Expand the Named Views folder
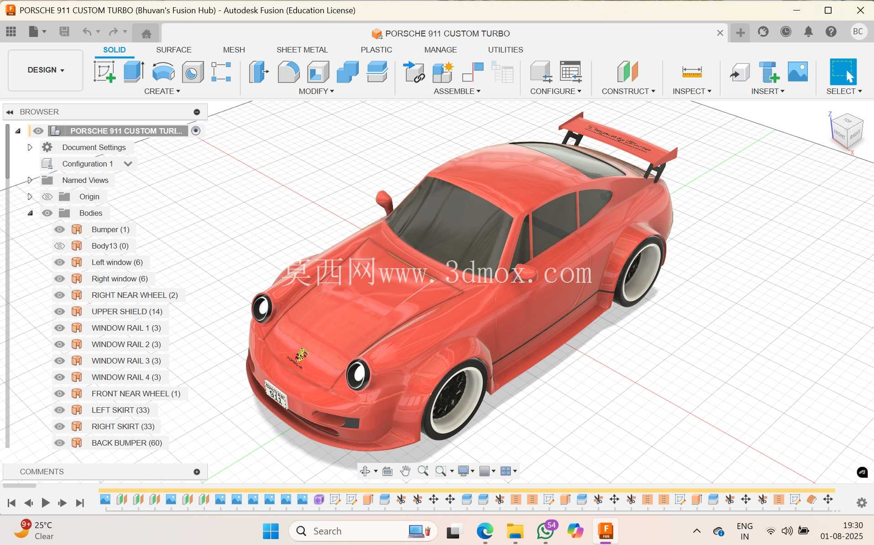874x545 pixels. [30, 180]
